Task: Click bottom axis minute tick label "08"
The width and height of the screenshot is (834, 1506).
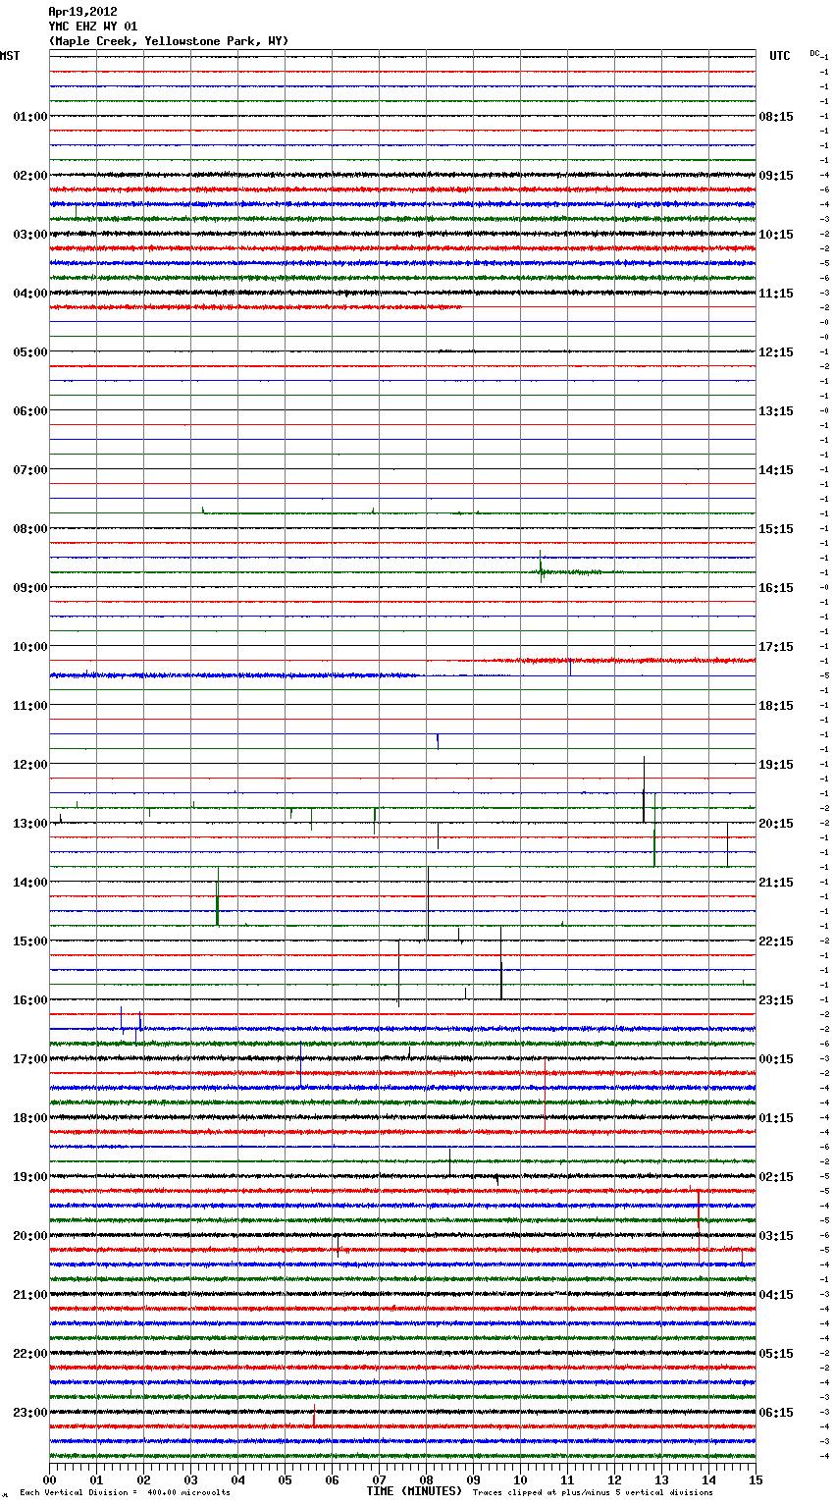Action: pos(426,1479)
